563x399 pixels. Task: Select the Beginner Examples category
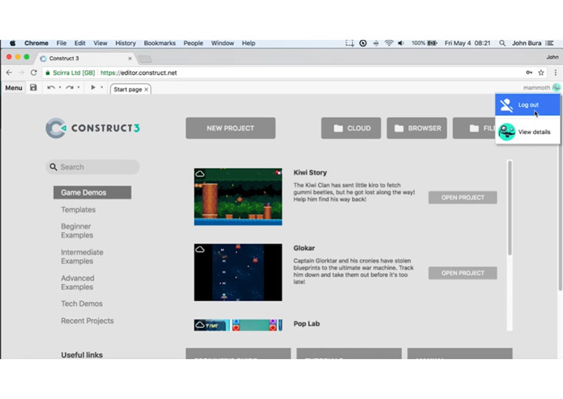(x=77, y=231)
